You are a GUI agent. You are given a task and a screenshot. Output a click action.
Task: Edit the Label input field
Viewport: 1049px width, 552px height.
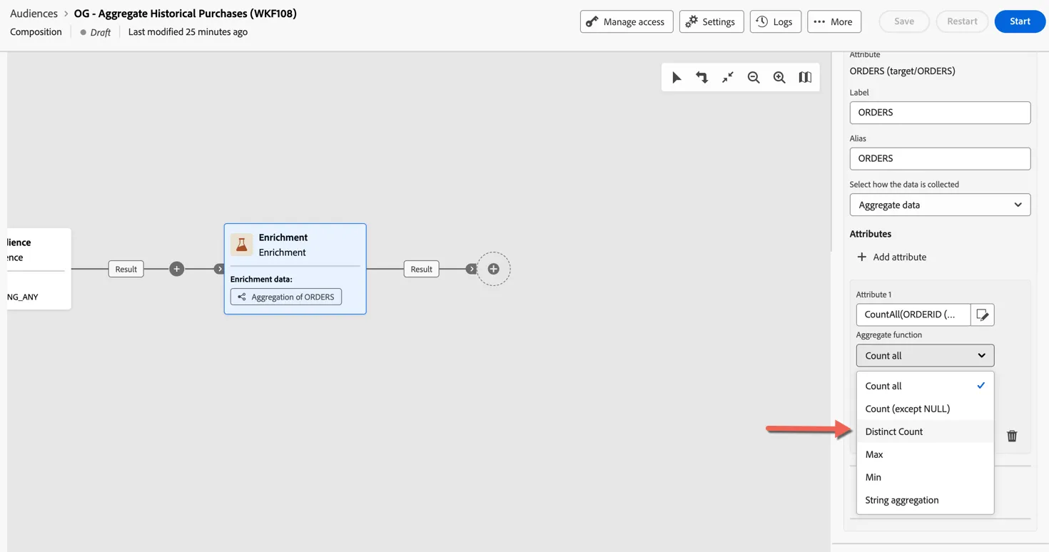tap(940, 113)
